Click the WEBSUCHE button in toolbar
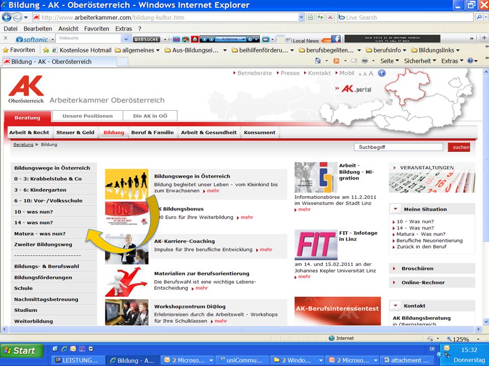 146,39
